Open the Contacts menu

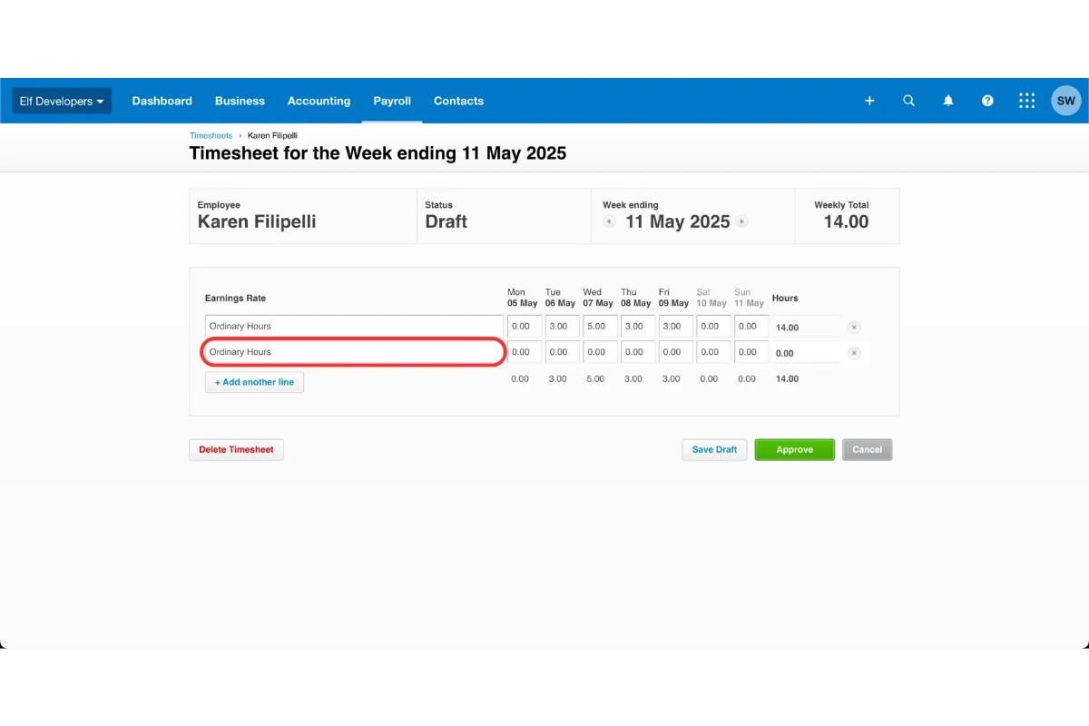coord(458,101)
